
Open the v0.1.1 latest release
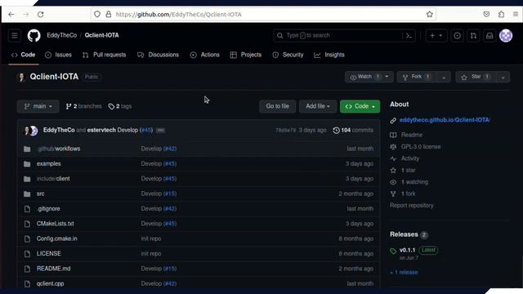407,250
